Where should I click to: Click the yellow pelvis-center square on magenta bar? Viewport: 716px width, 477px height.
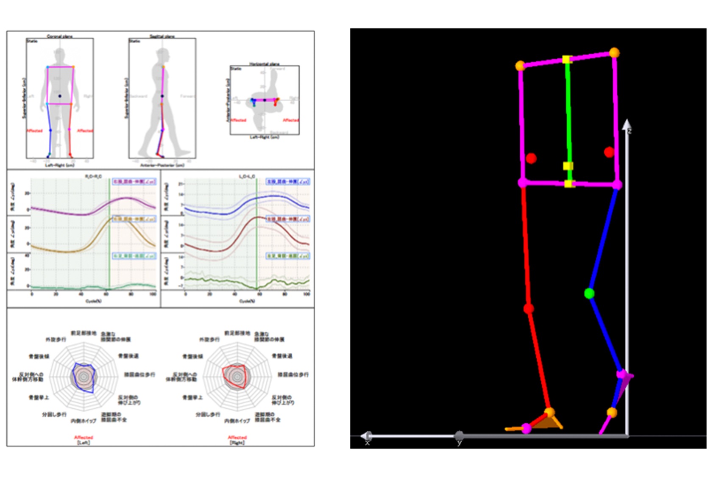coord(569,184)
